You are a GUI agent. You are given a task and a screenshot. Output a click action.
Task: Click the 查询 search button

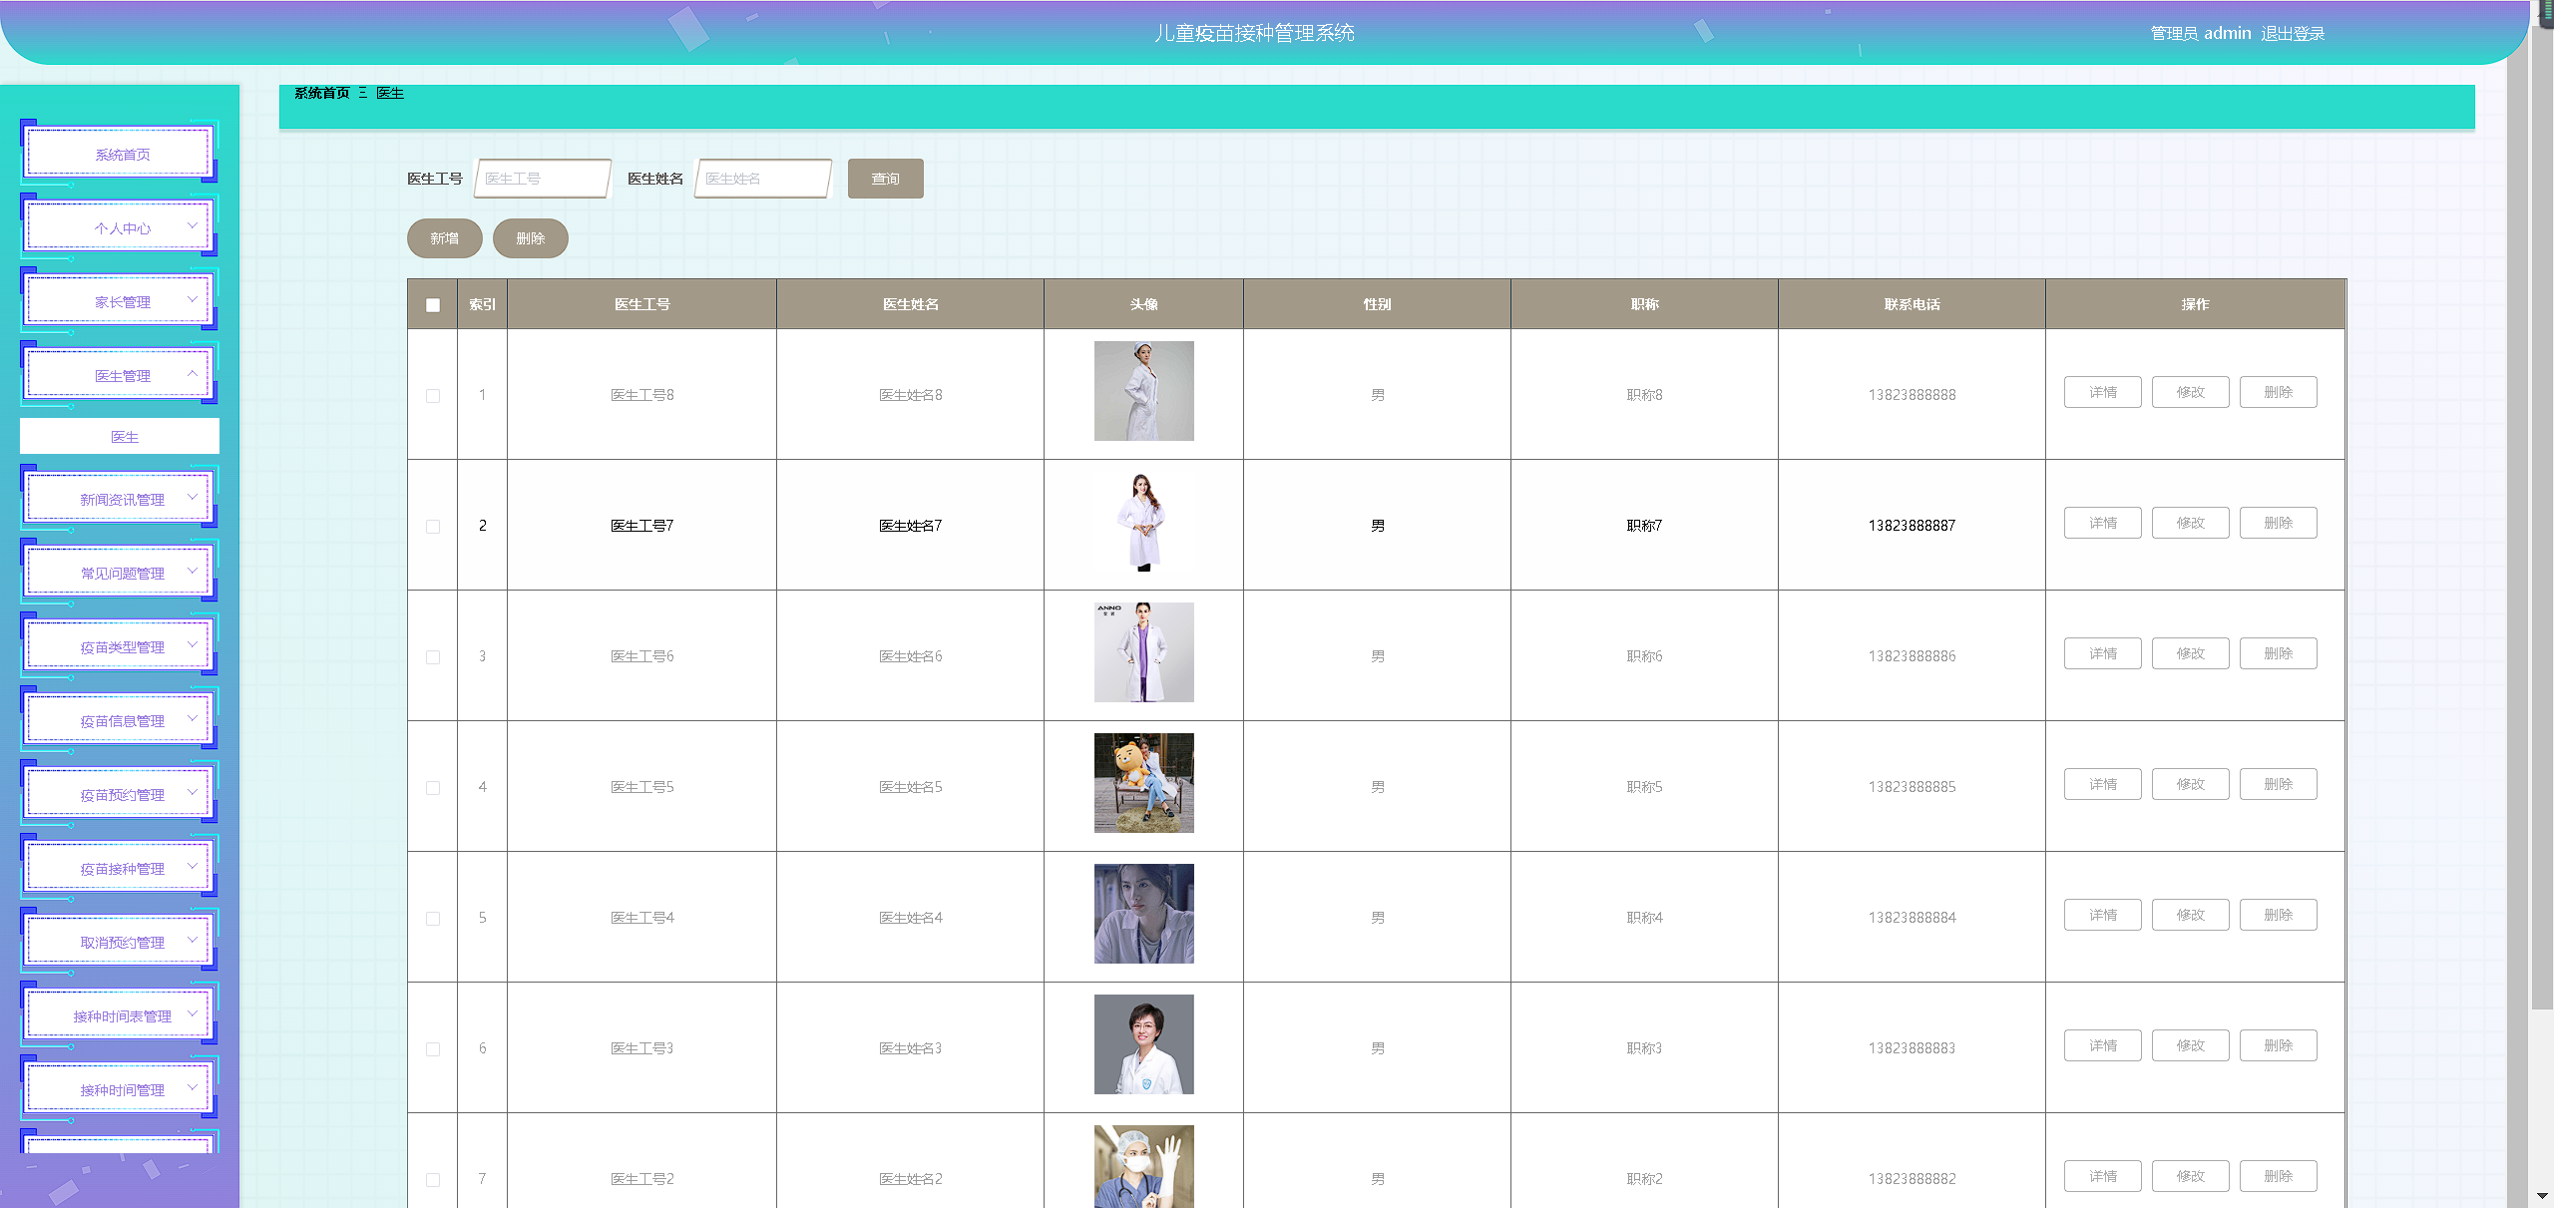pyautogui.click(x=885, y=179)
